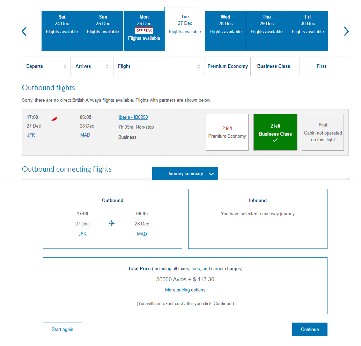Select the Thu 29 Dec date tab
The height and width of the screenshot is (346, 361).
click(x=267, y=31)
